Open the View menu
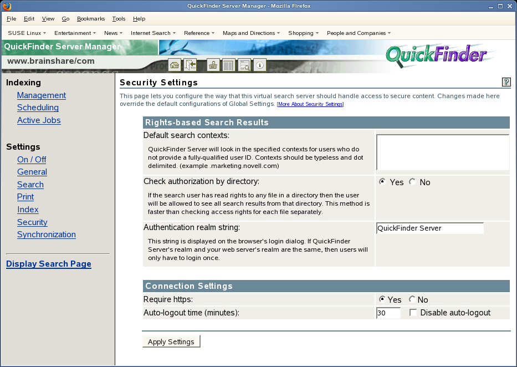The width and height of the screenshot is (517, 367). click(x=48, y=19)
